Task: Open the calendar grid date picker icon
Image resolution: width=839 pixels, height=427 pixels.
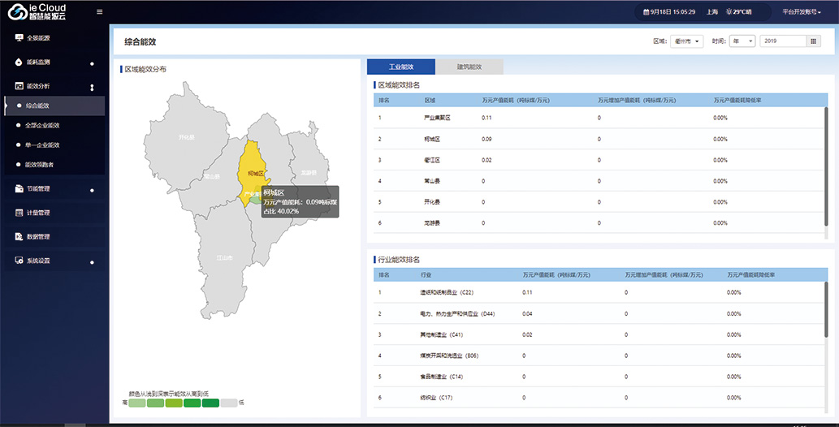Action: 814,41
